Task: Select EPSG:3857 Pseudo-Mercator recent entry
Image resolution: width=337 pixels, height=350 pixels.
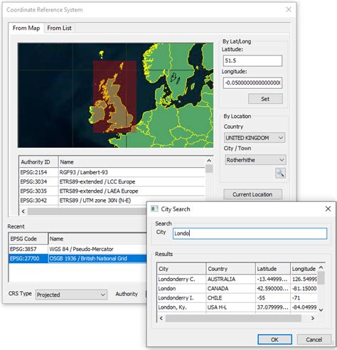Action: 77,249
